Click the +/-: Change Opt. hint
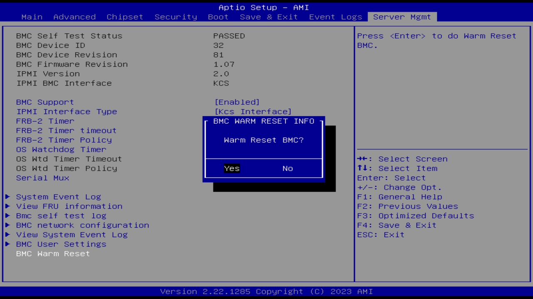 (x=399, y=187)
